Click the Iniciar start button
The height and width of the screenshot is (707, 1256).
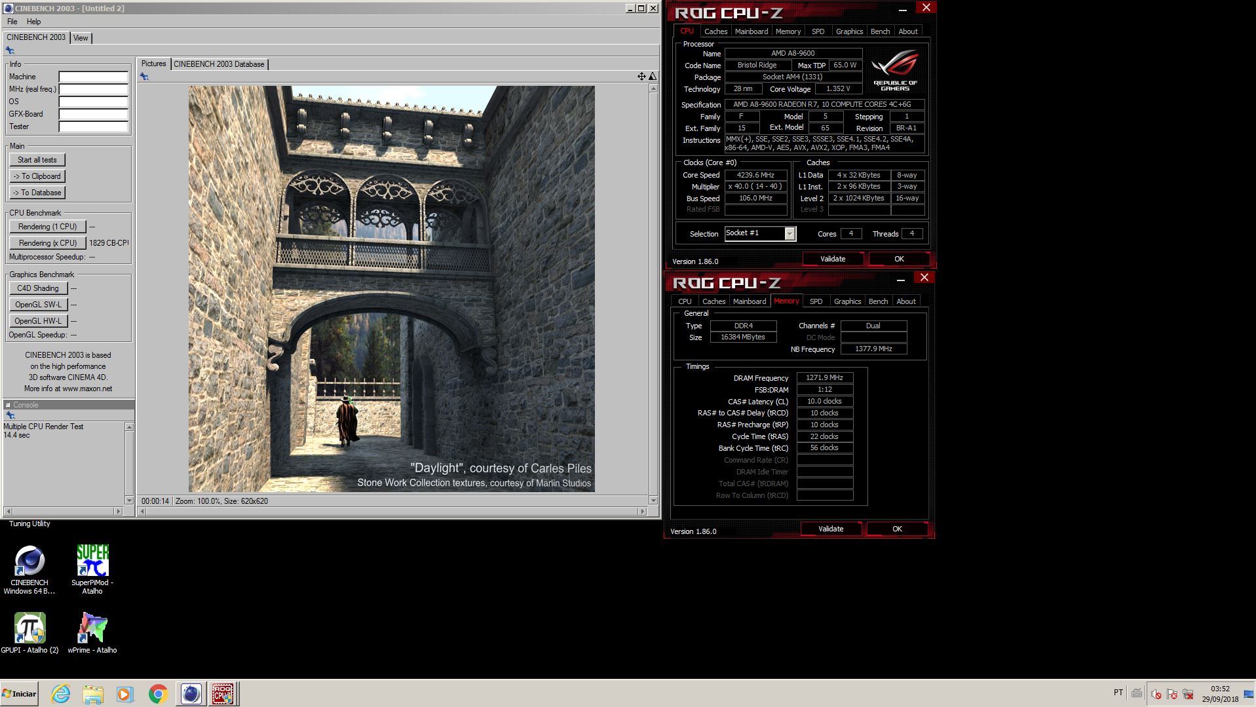click(20, 693)
